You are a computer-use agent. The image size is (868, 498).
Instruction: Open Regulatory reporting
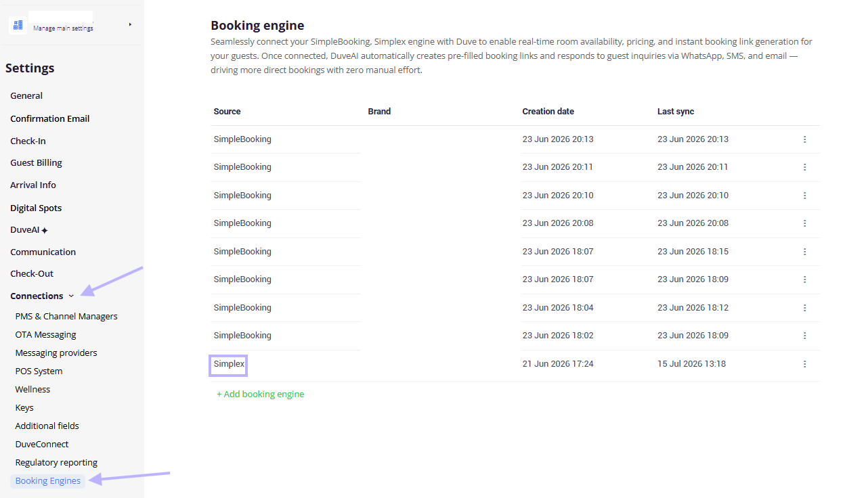click(x=56, y=462)
